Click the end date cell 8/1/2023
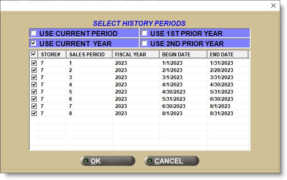Screen dimensions: 287x180 coord(220,106)
